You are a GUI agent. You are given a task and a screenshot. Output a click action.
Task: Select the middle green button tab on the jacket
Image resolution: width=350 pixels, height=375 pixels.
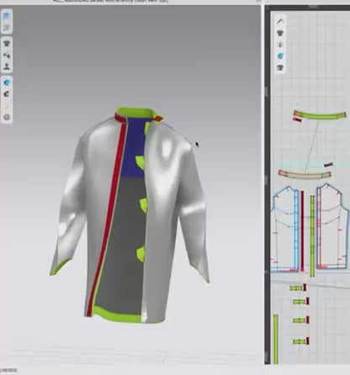tap(144, 204)
